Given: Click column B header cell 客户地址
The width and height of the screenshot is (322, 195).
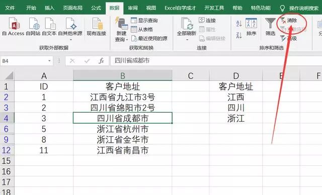Looking at the screenshot, I should tap(123, 86).
